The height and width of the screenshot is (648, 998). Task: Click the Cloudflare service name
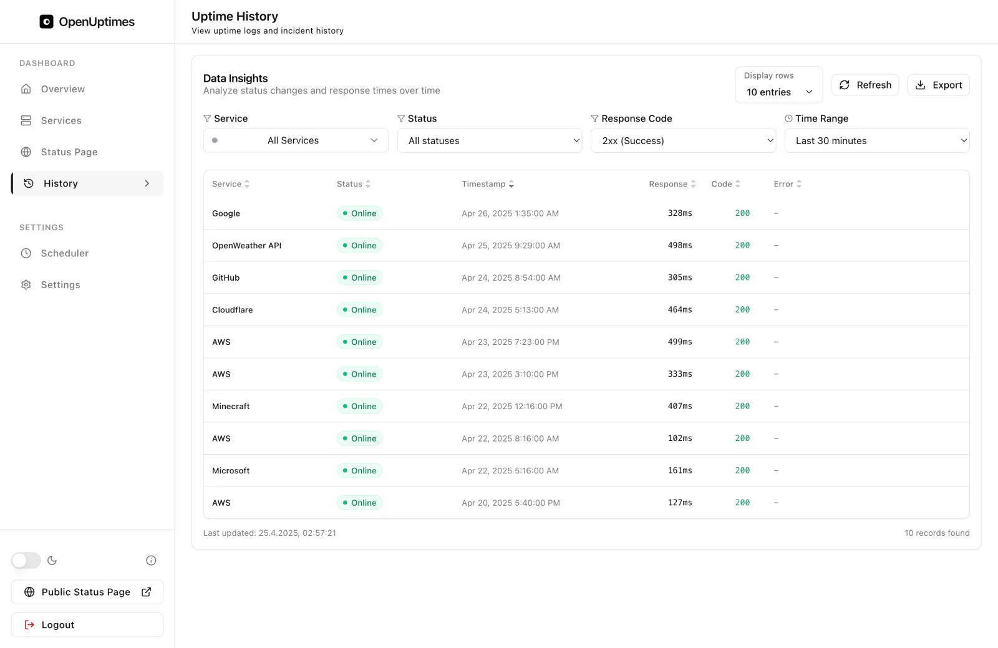tap(232, 310)
